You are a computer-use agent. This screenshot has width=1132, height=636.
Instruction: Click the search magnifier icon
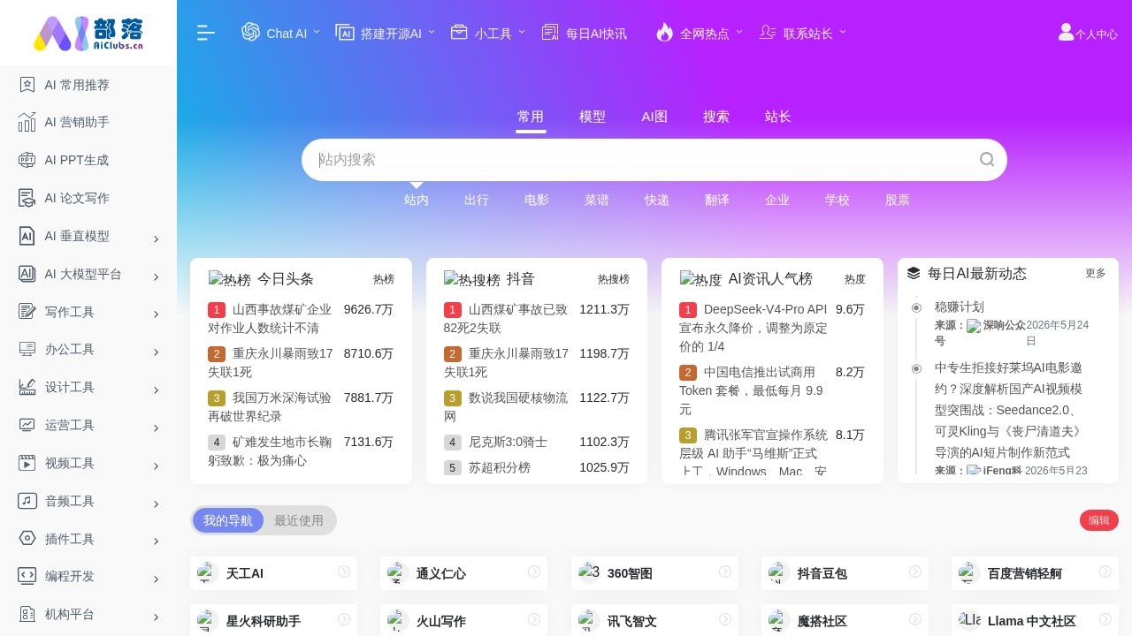[987, 160]
